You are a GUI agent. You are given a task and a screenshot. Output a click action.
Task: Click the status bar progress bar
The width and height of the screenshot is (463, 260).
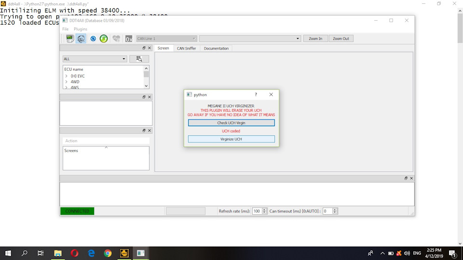click(x=185, y=211)
